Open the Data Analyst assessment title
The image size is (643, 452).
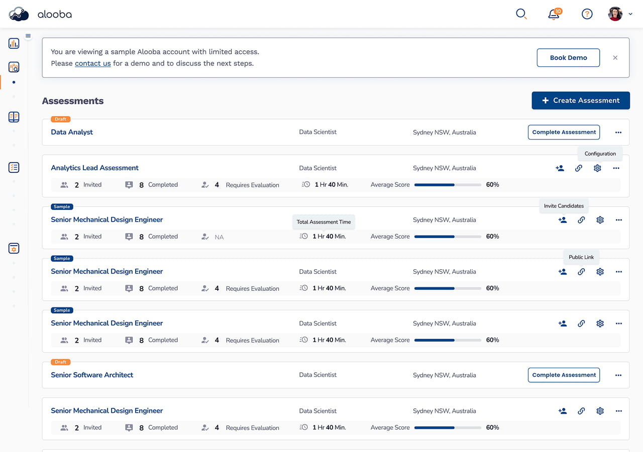click(x=72, y=132)
